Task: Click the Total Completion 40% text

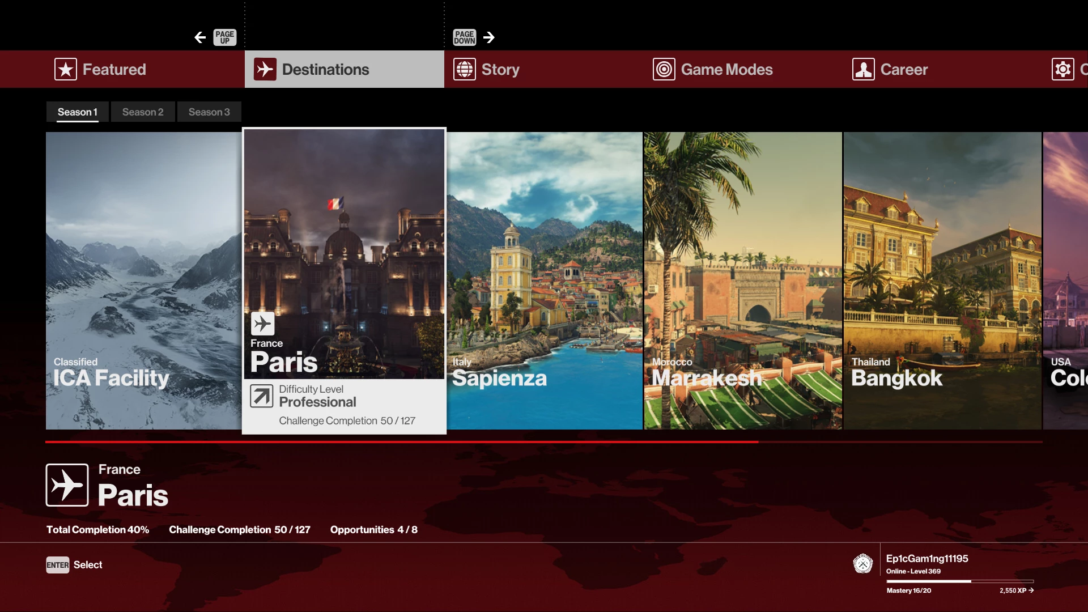Action: [x=97, y=530]
